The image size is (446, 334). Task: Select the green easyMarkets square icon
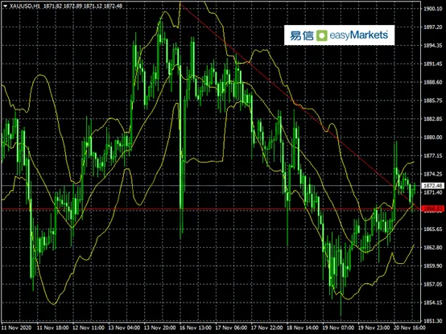[321, 35]
